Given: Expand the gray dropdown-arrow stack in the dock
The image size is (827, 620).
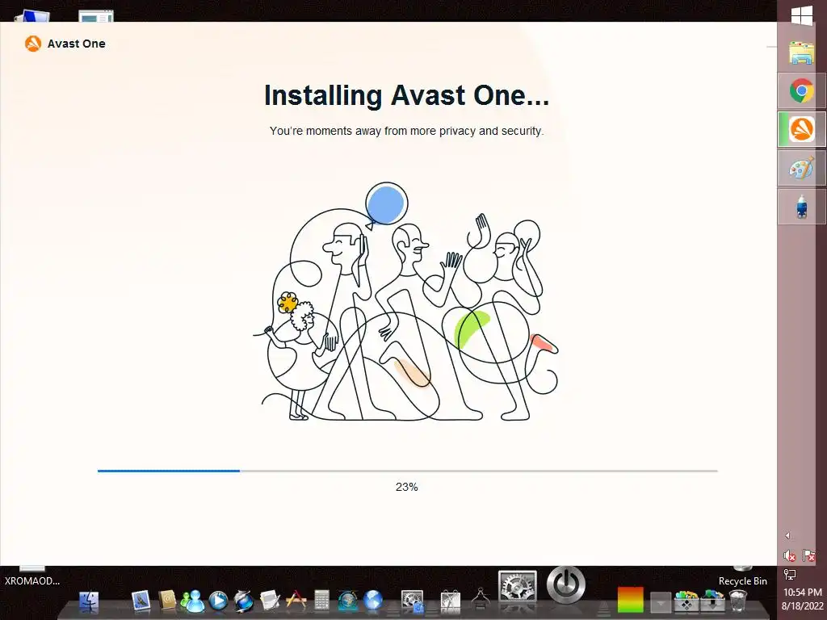Looking at the screenshot, I should click(x=661, y=602).
